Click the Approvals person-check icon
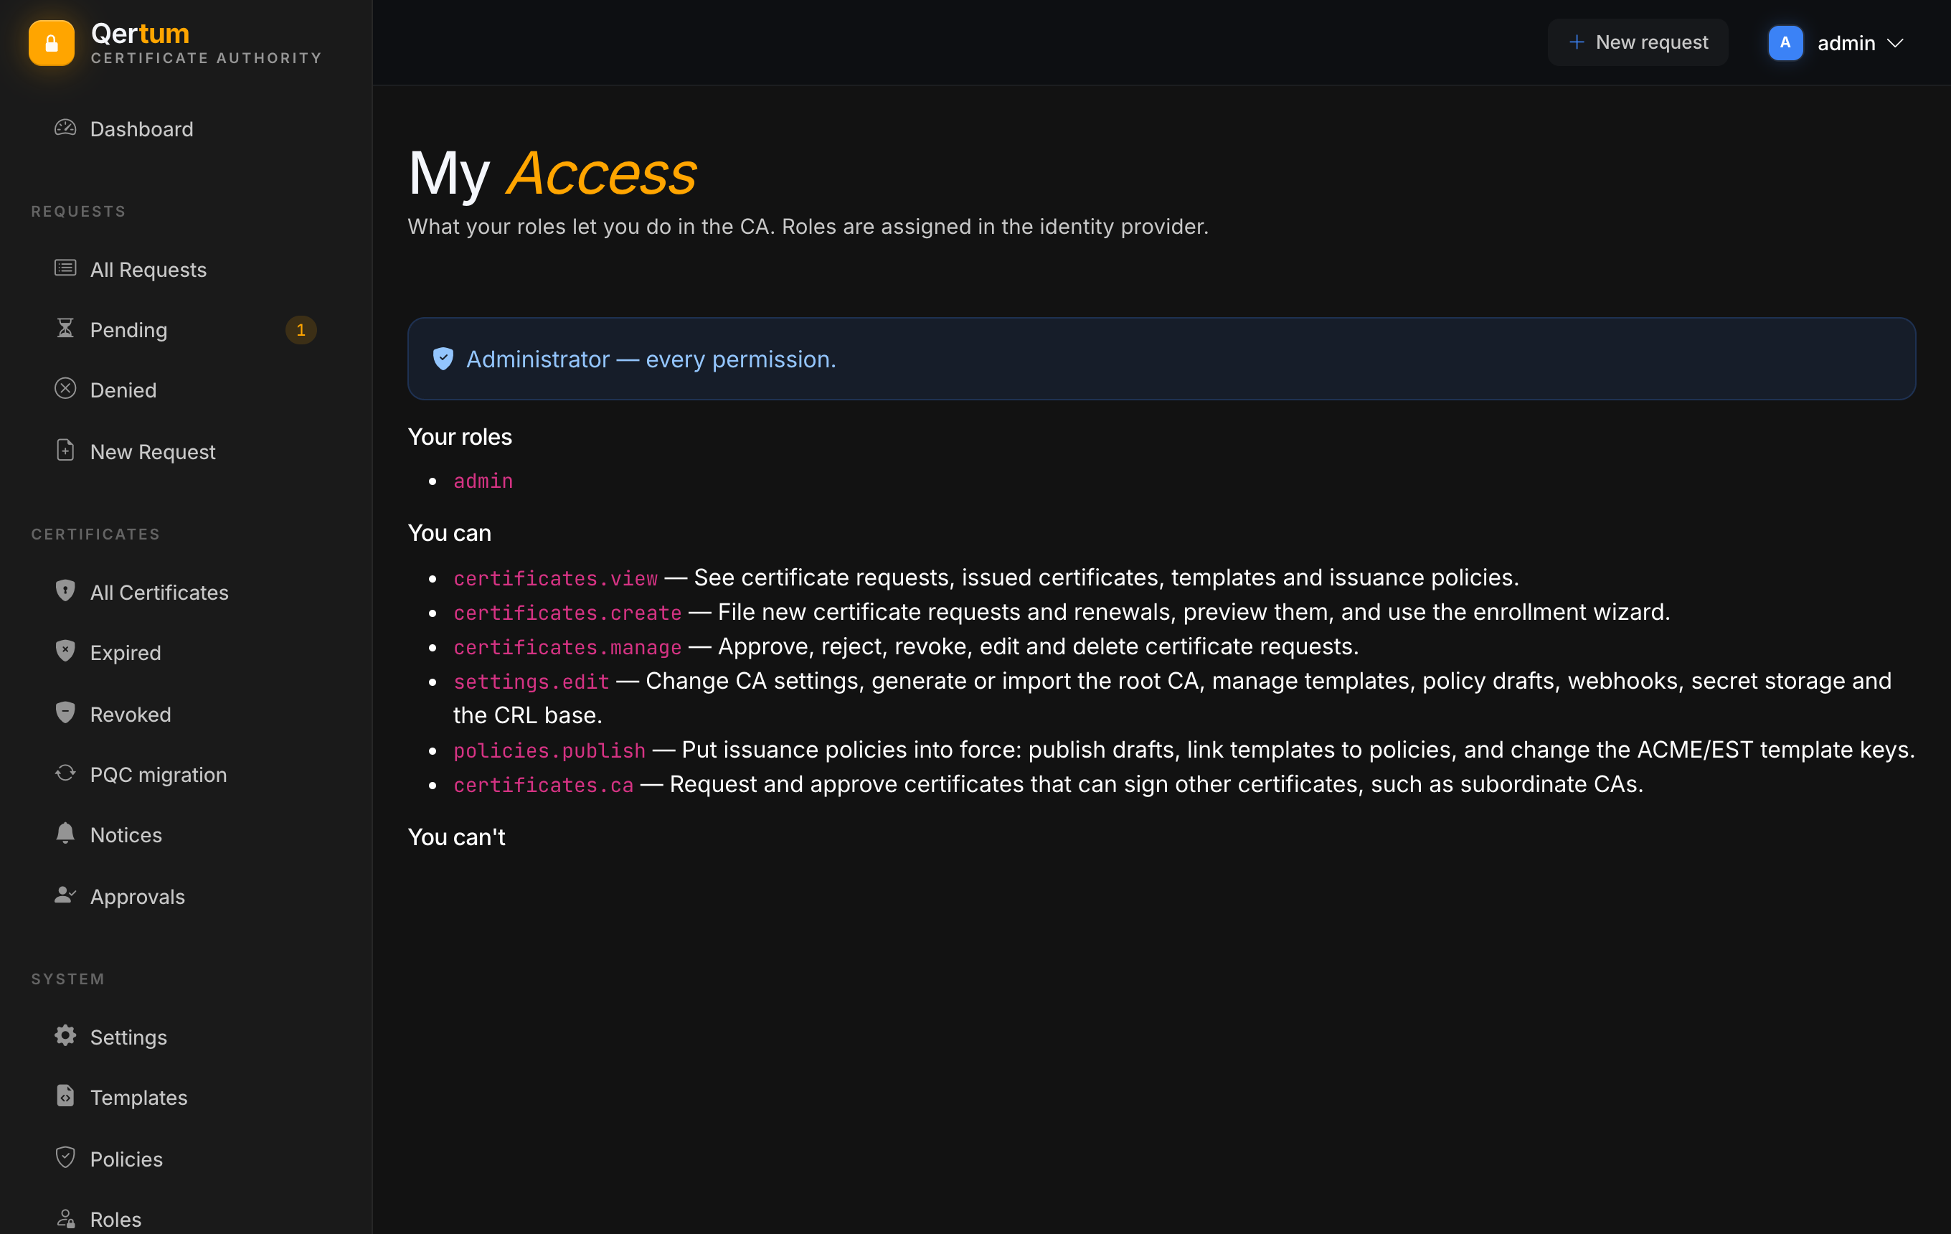The width and height of the screenshot is (1951, 1234). (65, 895)
